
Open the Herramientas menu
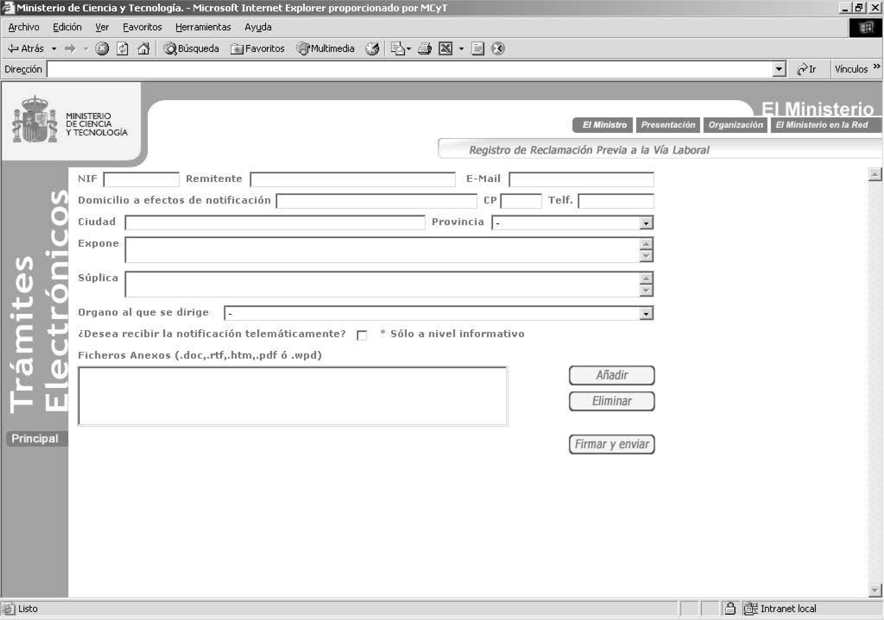(x=203, y=27)
